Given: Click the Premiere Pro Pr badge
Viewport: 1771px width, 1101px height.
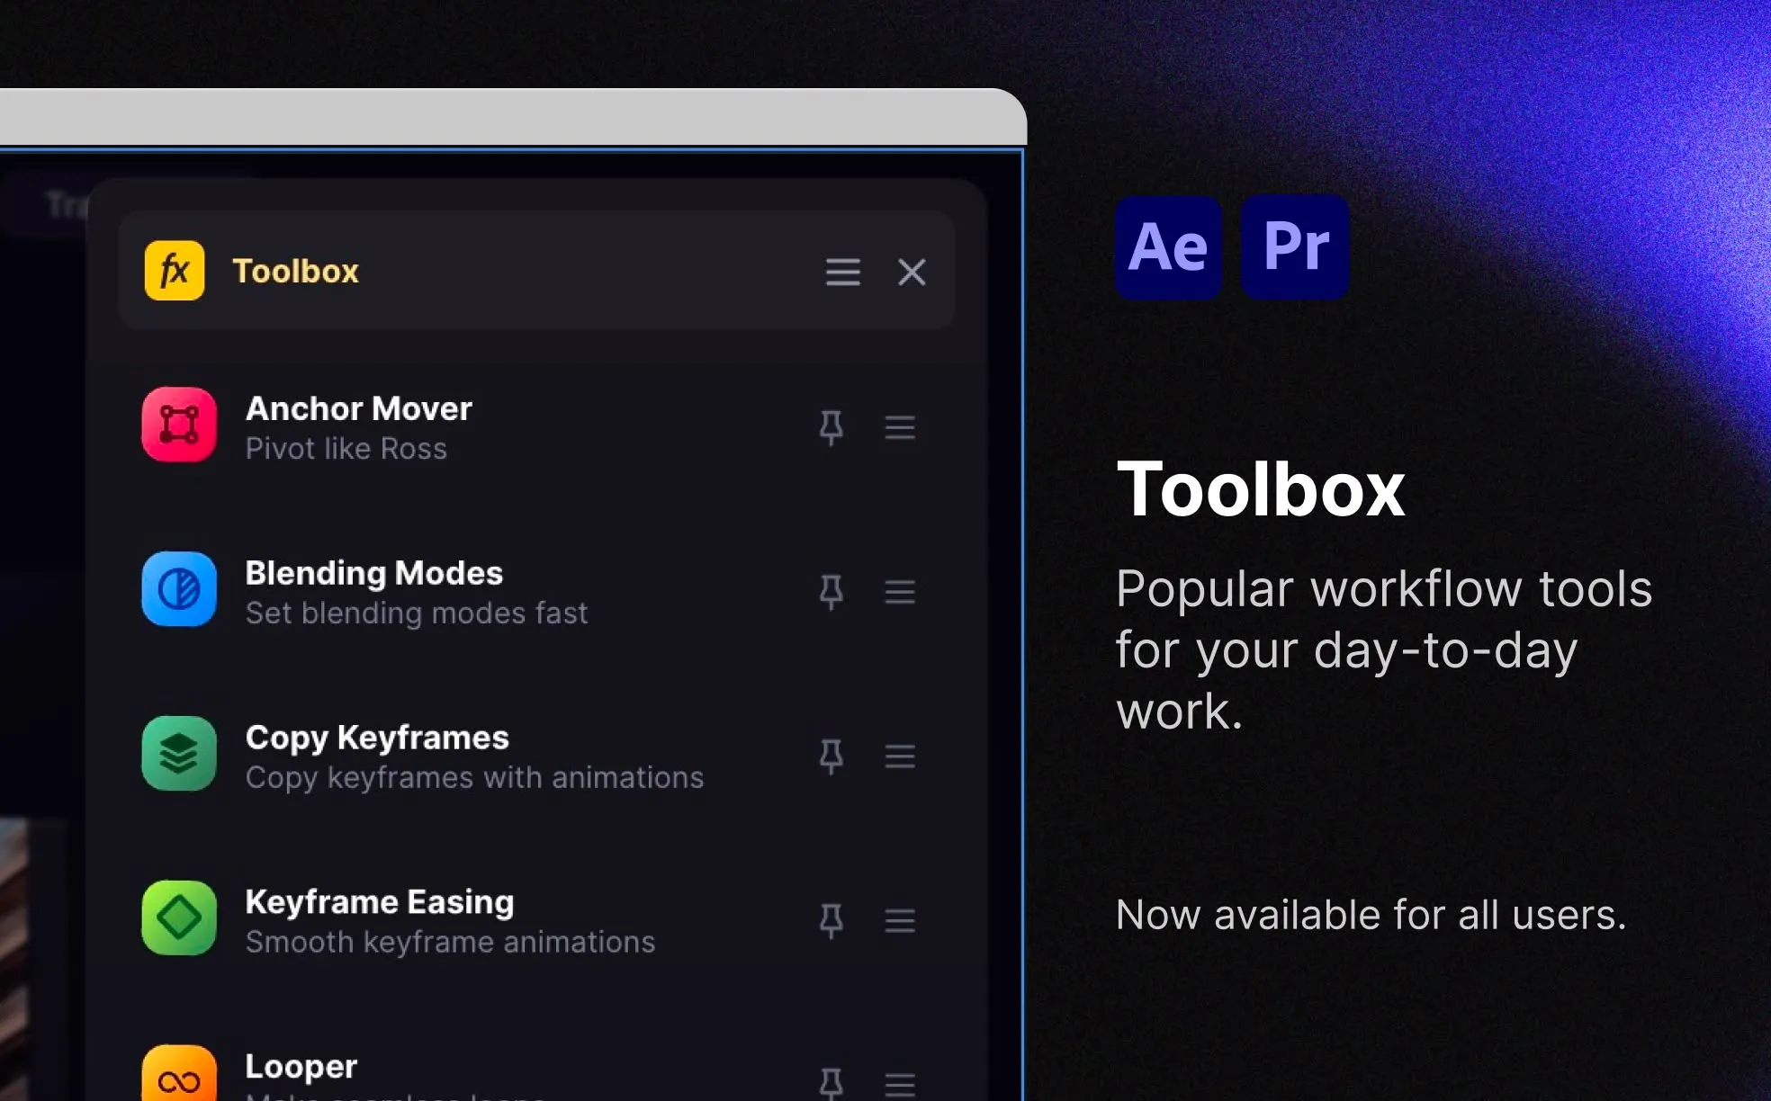Looking at the screenshot, I should pos(1295,247).
